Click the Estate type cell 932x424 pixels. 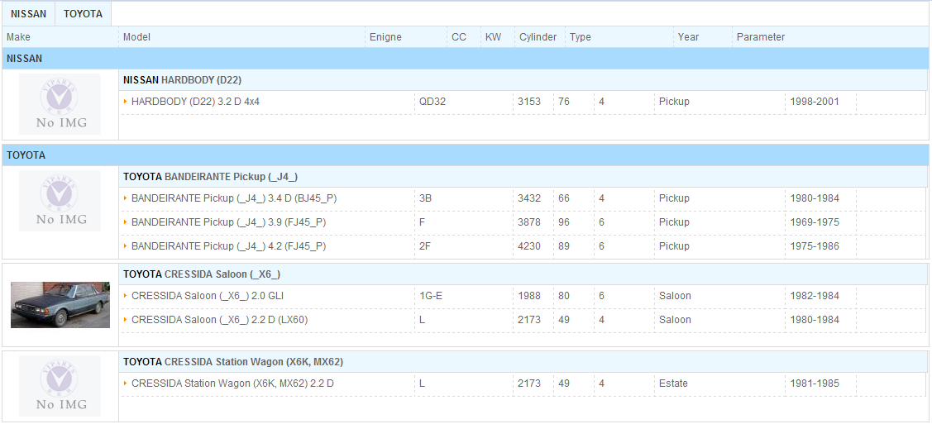(673, 384)
